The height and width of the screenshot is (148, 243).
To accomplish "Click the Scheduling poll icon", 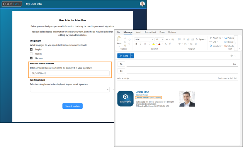I will 226,46.
